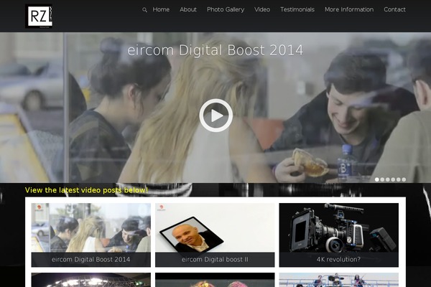
Task: Click the 4K revolution? card title
Action: coord(338,259)
